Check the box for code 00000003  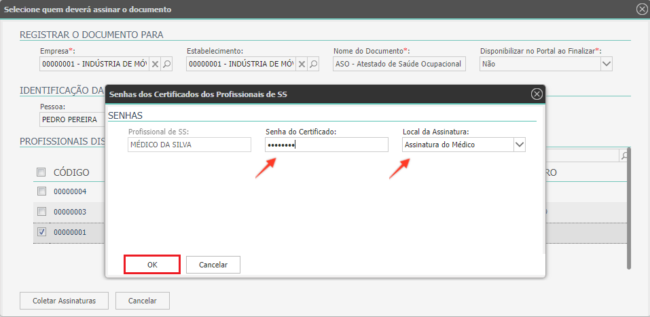click(x=41, y=212)
